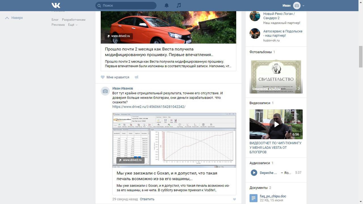Image resolution: width=363 pixels, height=204 pixels.
Task: Open the VK logo home icon
Action: click(x=56, y=5)
